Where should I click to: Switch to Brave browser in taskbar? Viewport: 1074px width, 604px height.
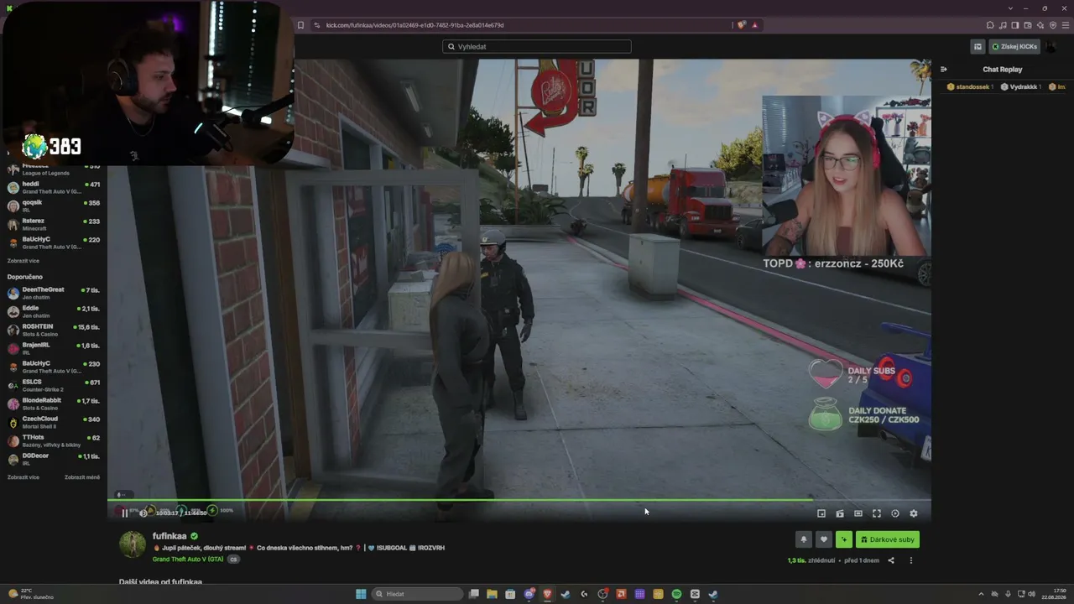(547, 594)
